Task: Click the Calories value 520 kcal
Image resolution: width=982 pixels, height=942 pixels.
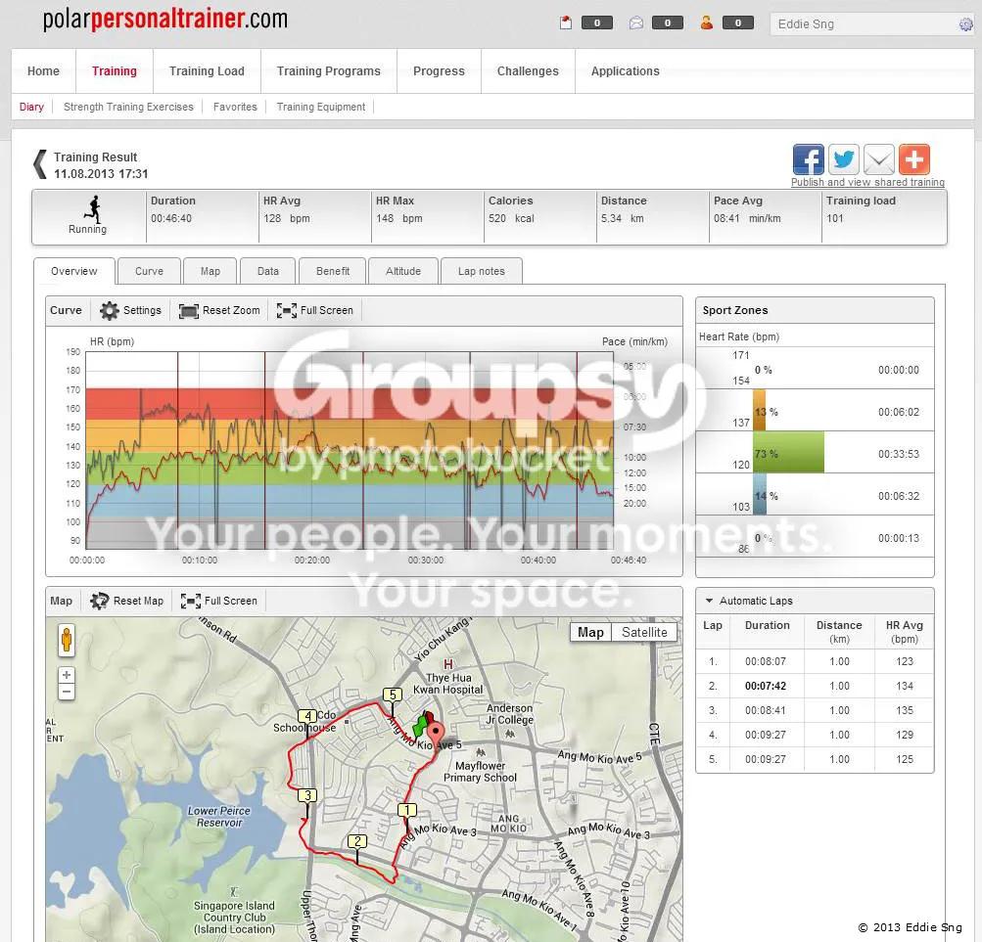Action: point(511,218)
